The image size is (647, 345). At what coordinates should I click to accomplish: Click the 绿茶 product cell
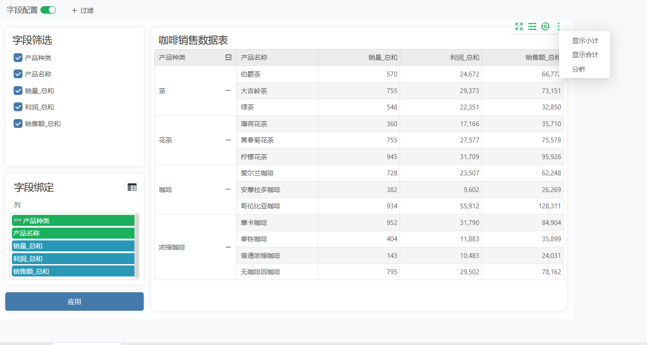pos(277,107)
